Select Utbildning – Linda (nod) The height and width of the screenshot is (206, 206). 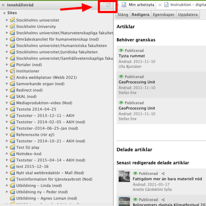39,186
